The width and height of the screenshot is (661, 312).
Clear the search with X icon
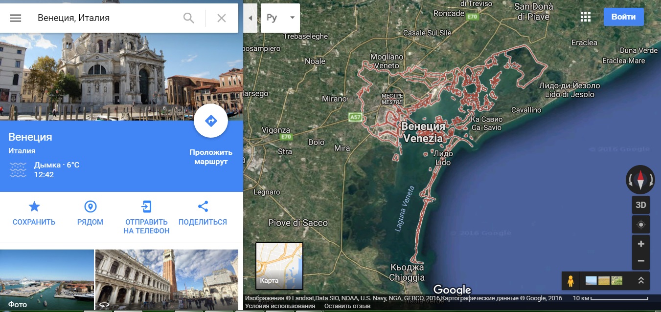point(222,18)
